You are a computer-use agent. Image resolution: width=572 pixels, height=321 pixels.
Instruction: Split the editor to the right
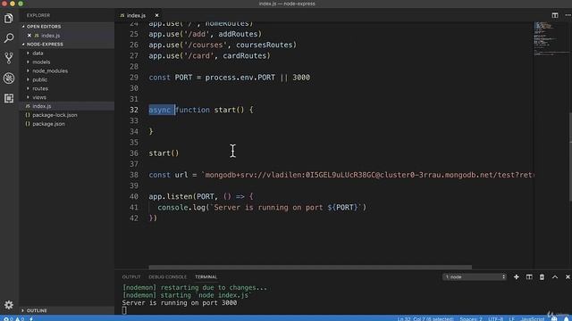[555, 15]
